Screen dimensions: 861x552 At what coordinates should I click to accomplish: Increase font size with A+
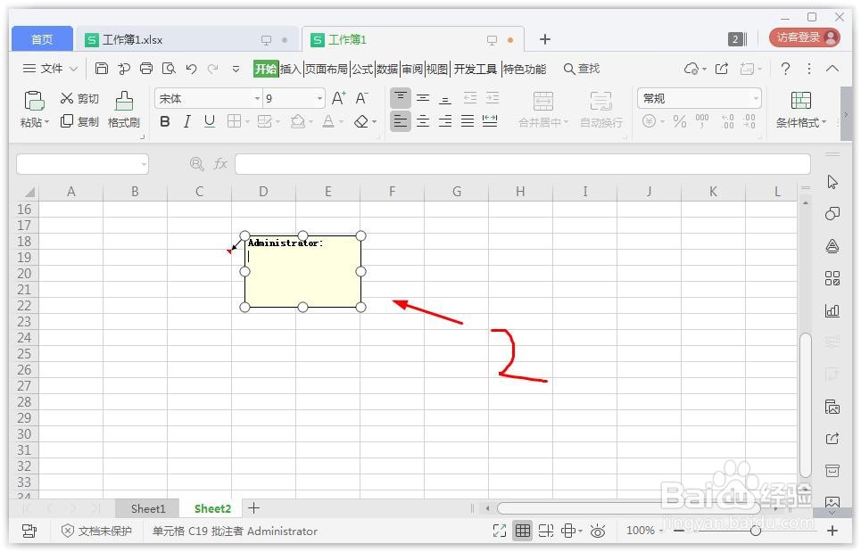[x=339, y=98]
